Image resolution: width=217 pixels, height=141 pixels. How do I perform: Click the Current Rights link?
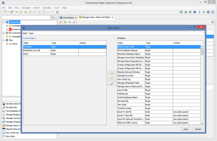29,38
